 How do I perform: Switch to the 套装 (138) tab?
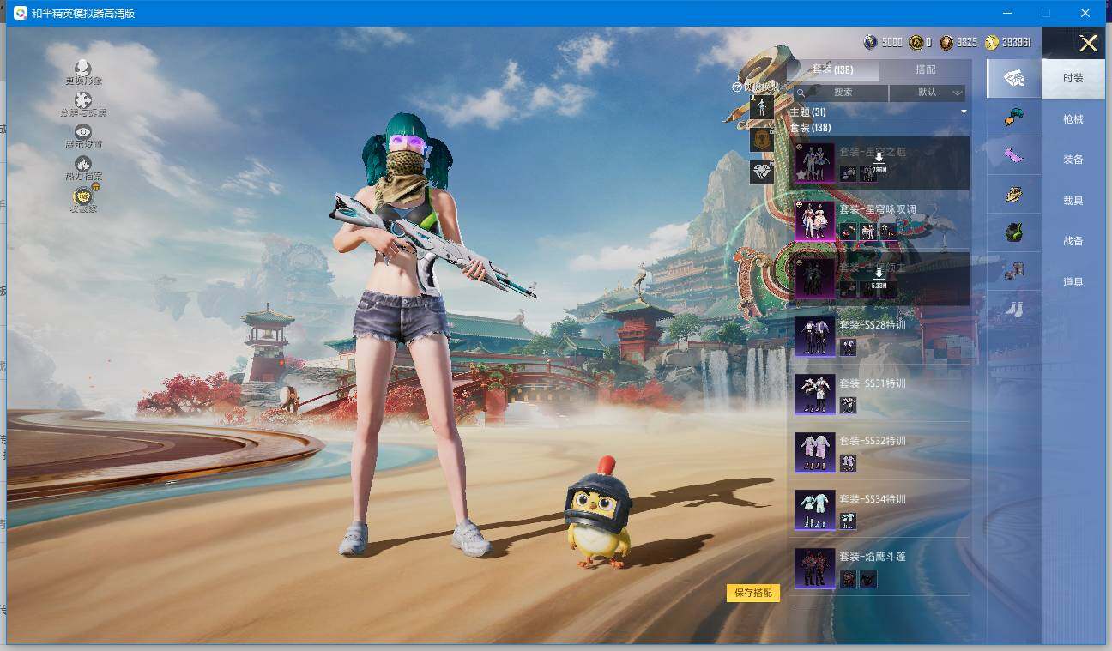pyautogui.click(x=832, y=69)
